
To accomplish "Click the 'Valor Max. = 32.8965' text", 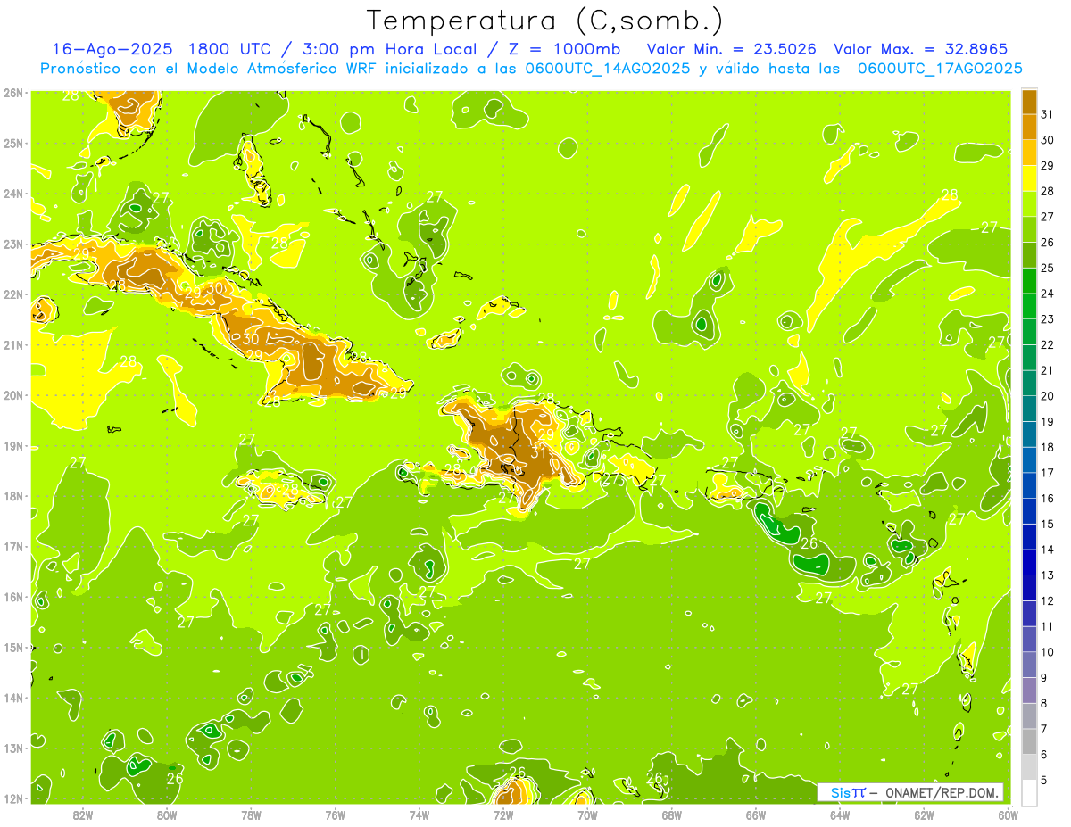I will tap(920, 49).
